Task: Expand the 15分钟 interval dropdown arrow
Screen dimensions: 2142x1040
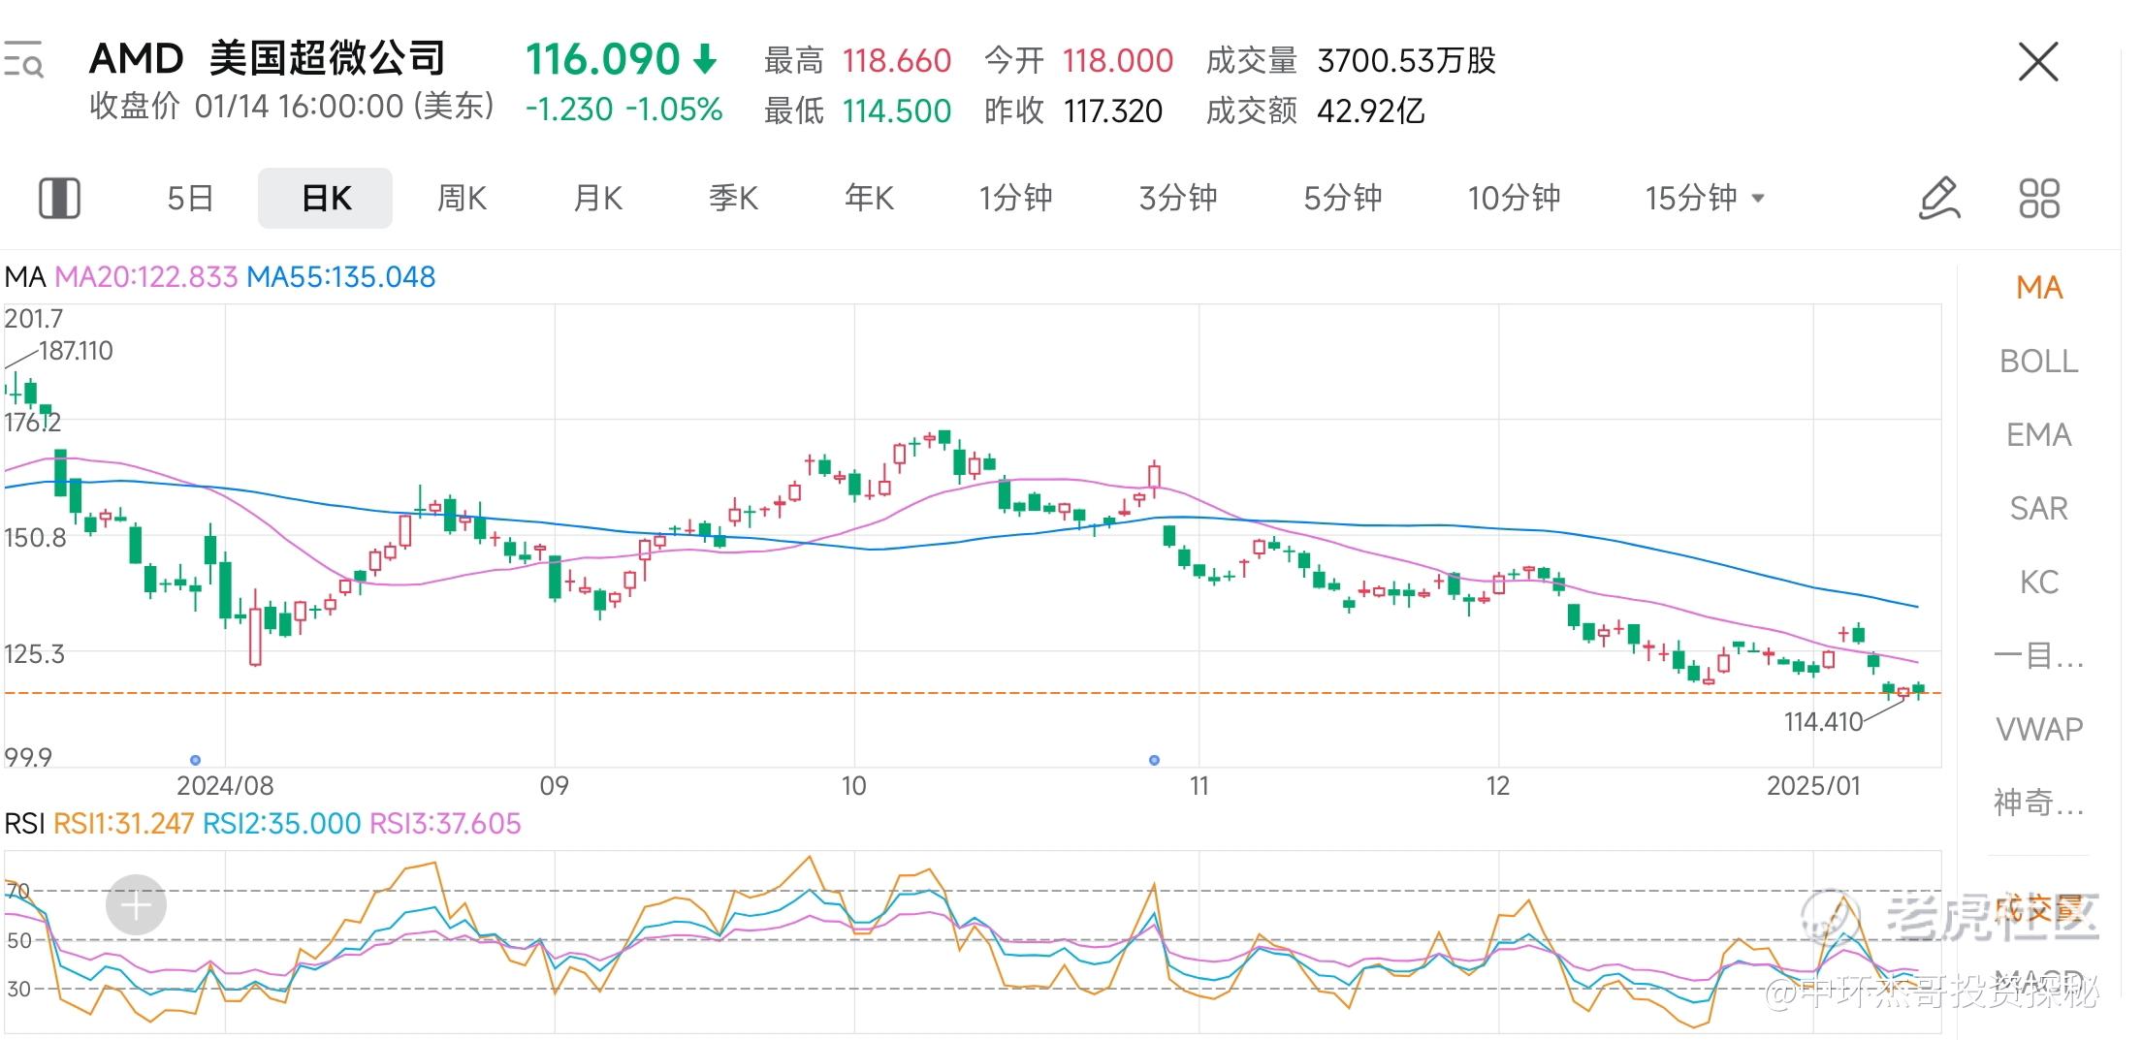Action: click(x=1758, y=199)
